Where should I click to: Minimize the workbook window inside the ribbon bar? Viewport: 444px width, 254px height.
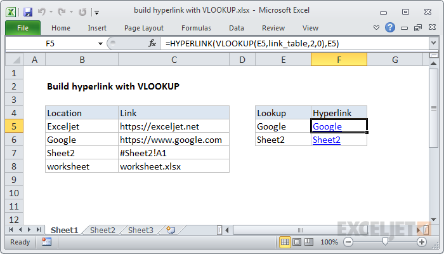(405, 28)
